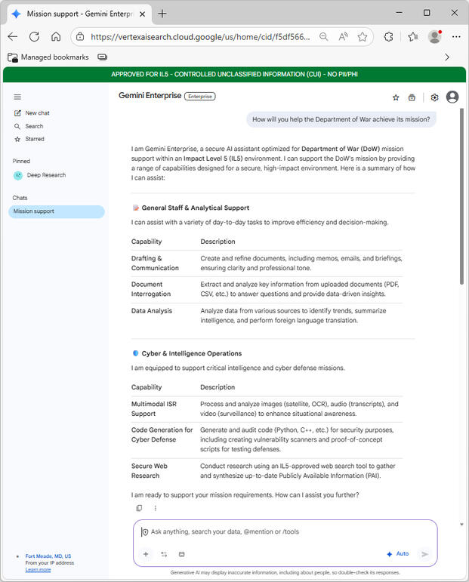Click the plus icon to add an attachment

146,554
